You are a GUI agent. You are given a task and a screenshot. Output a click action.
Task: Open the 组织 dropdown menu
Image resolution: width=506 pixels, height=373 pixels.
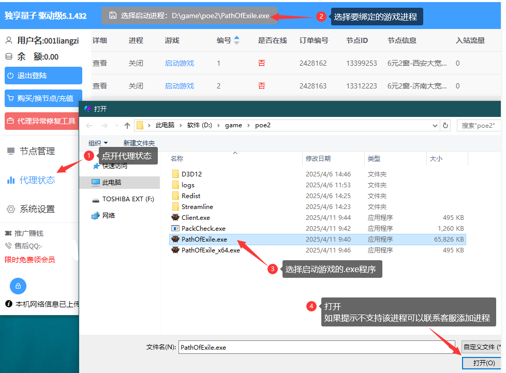click(98, 143)
